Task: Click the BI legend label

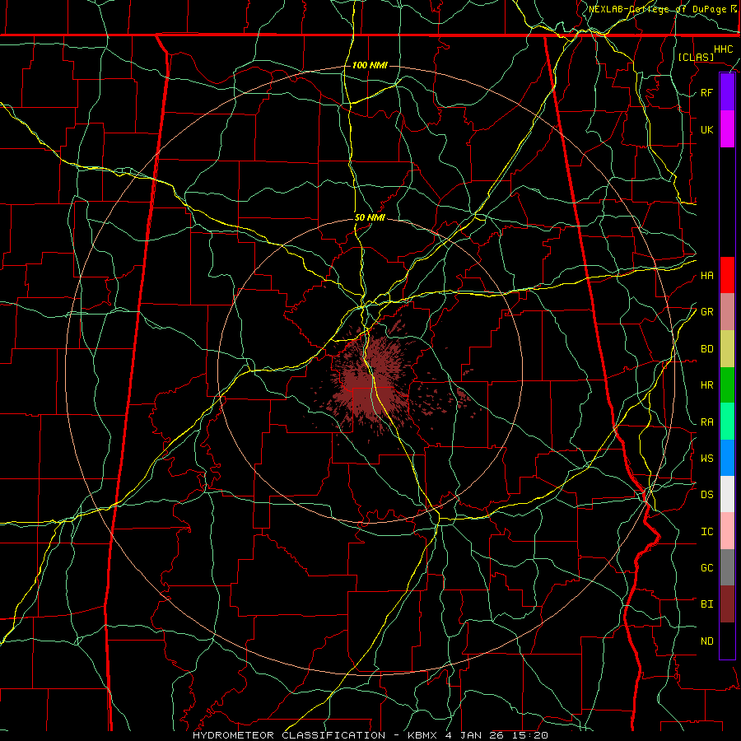Action: [706, 604]
